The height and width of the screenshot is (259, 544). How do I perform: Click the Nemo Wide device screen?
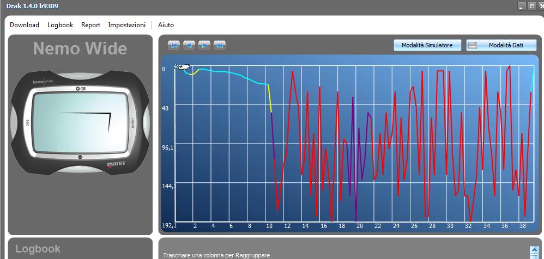[x=80, y=121]
